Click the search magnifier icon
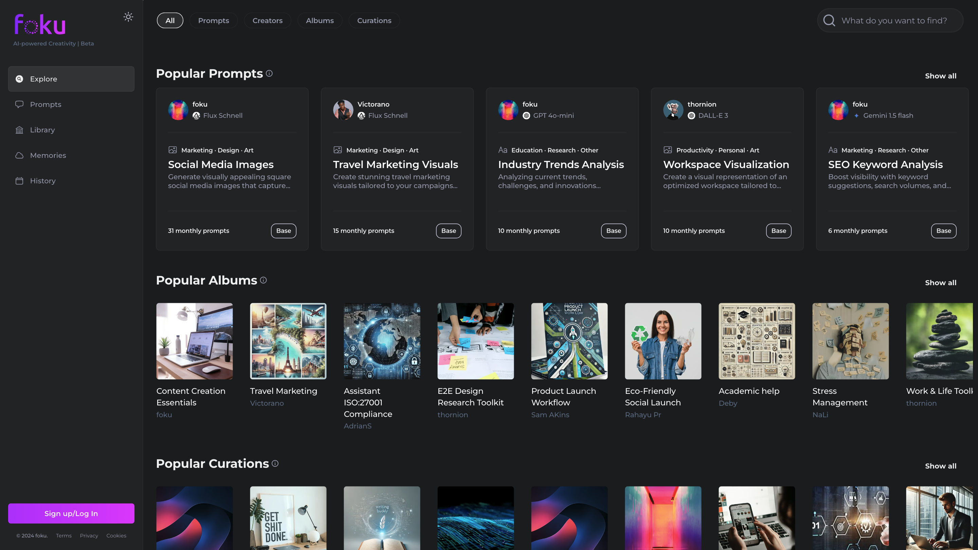Screen dimensions: 978x550 [x=829, y=20]
